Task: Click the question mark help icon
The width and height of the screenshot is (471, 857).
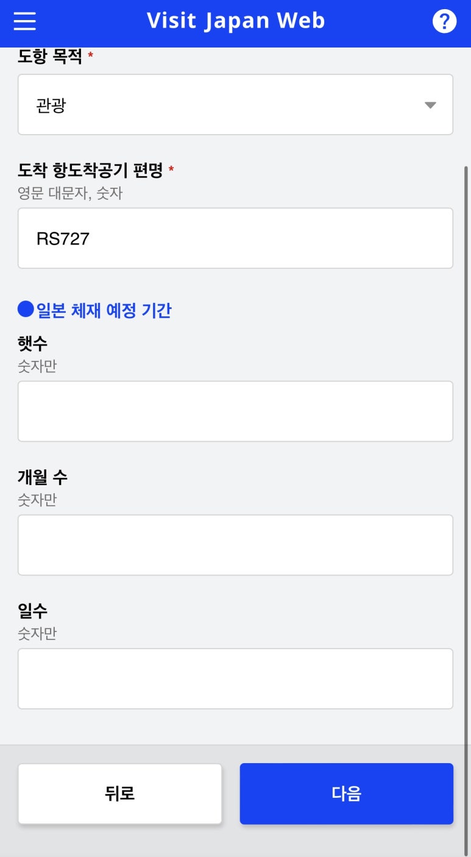Action: (444, 21)
